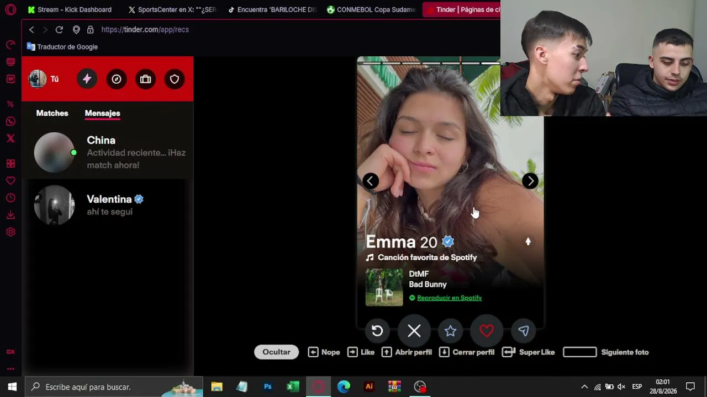Switch to the Matches tab
Image resolution: width=707 pixels, height=397 pixels.
coord(52,113)
